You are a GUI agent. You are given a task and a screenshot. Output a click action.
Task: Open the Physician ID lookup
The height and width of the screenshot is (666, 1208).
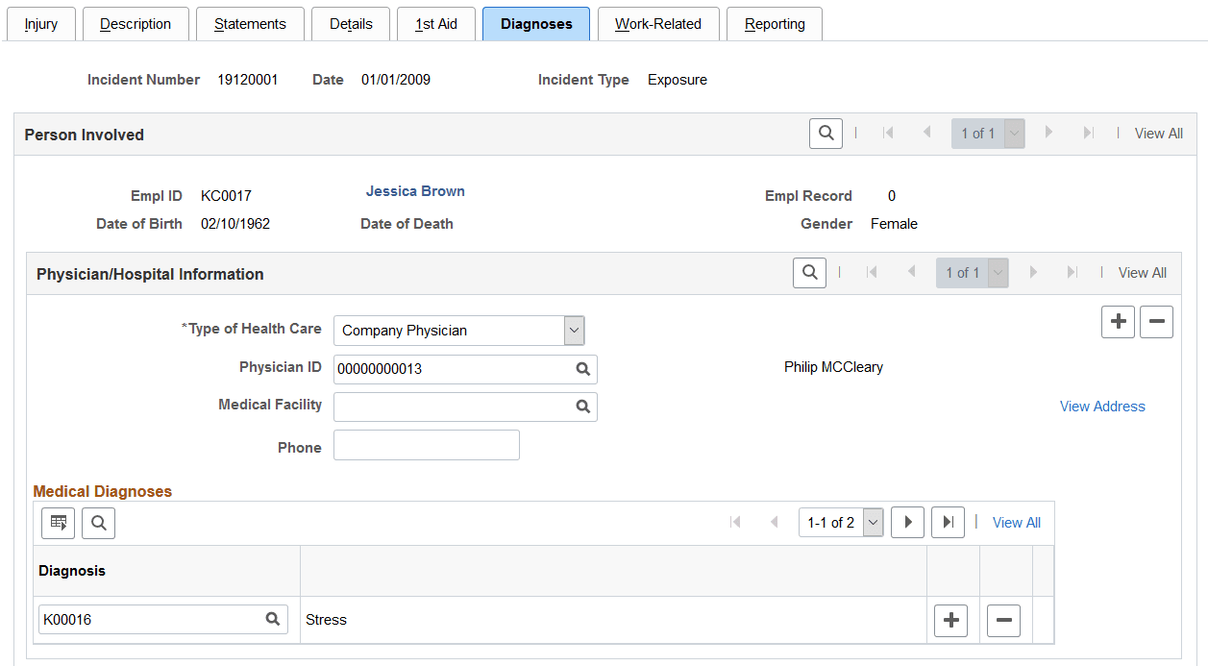(x=582, y=369)
